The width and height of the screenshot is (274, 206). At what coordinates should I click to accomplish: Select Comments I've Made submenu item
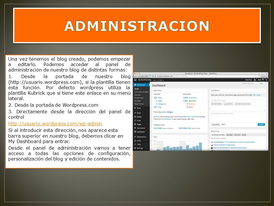(141, 92)
